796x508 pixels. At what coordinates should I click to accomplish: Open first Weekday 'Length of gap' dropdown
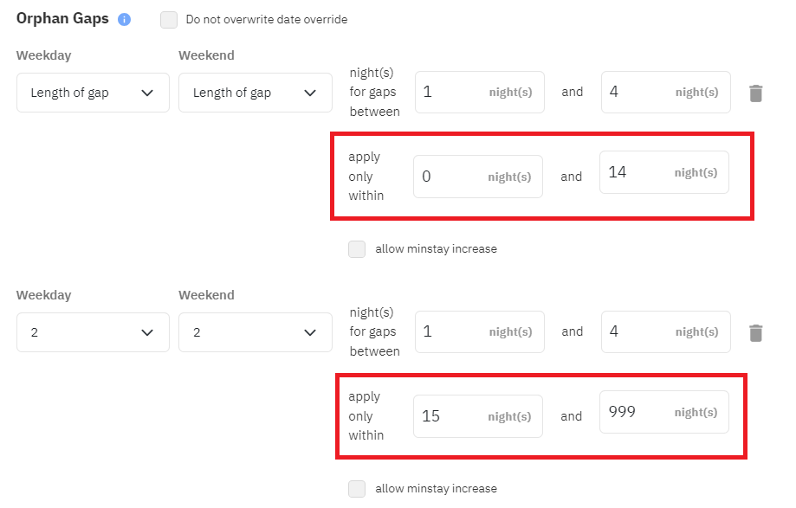(93, 93)
